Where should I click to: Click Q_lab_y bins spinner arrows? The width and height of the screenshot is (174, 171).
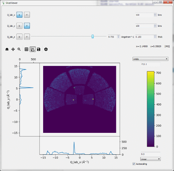[x=155, y=26]
